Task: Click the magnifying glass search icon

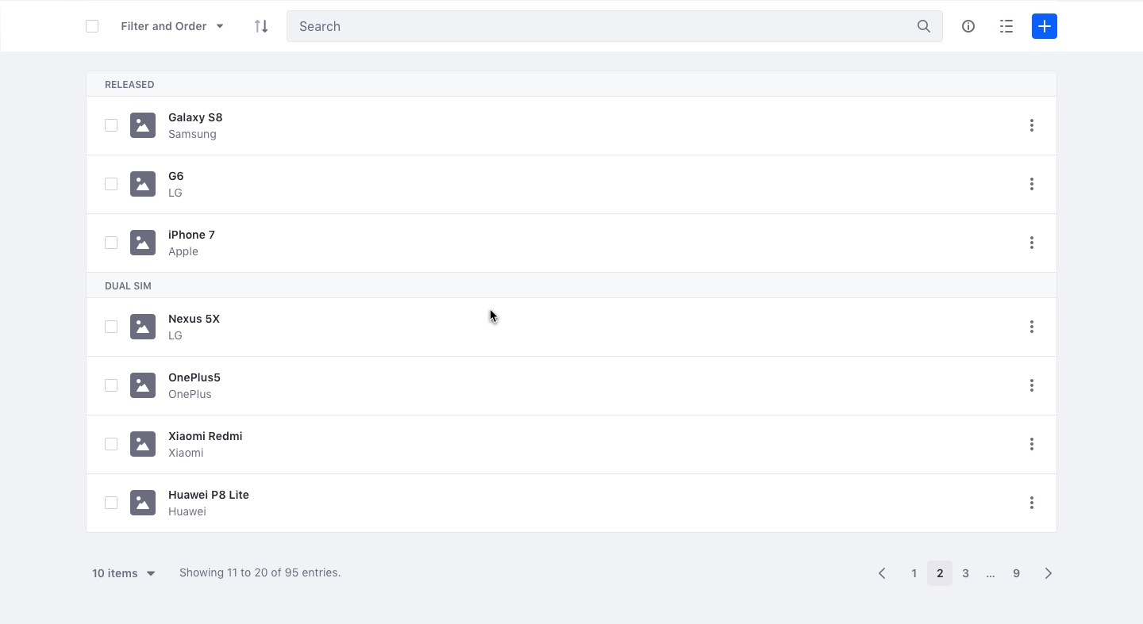Action: click(x=924, y=26)
